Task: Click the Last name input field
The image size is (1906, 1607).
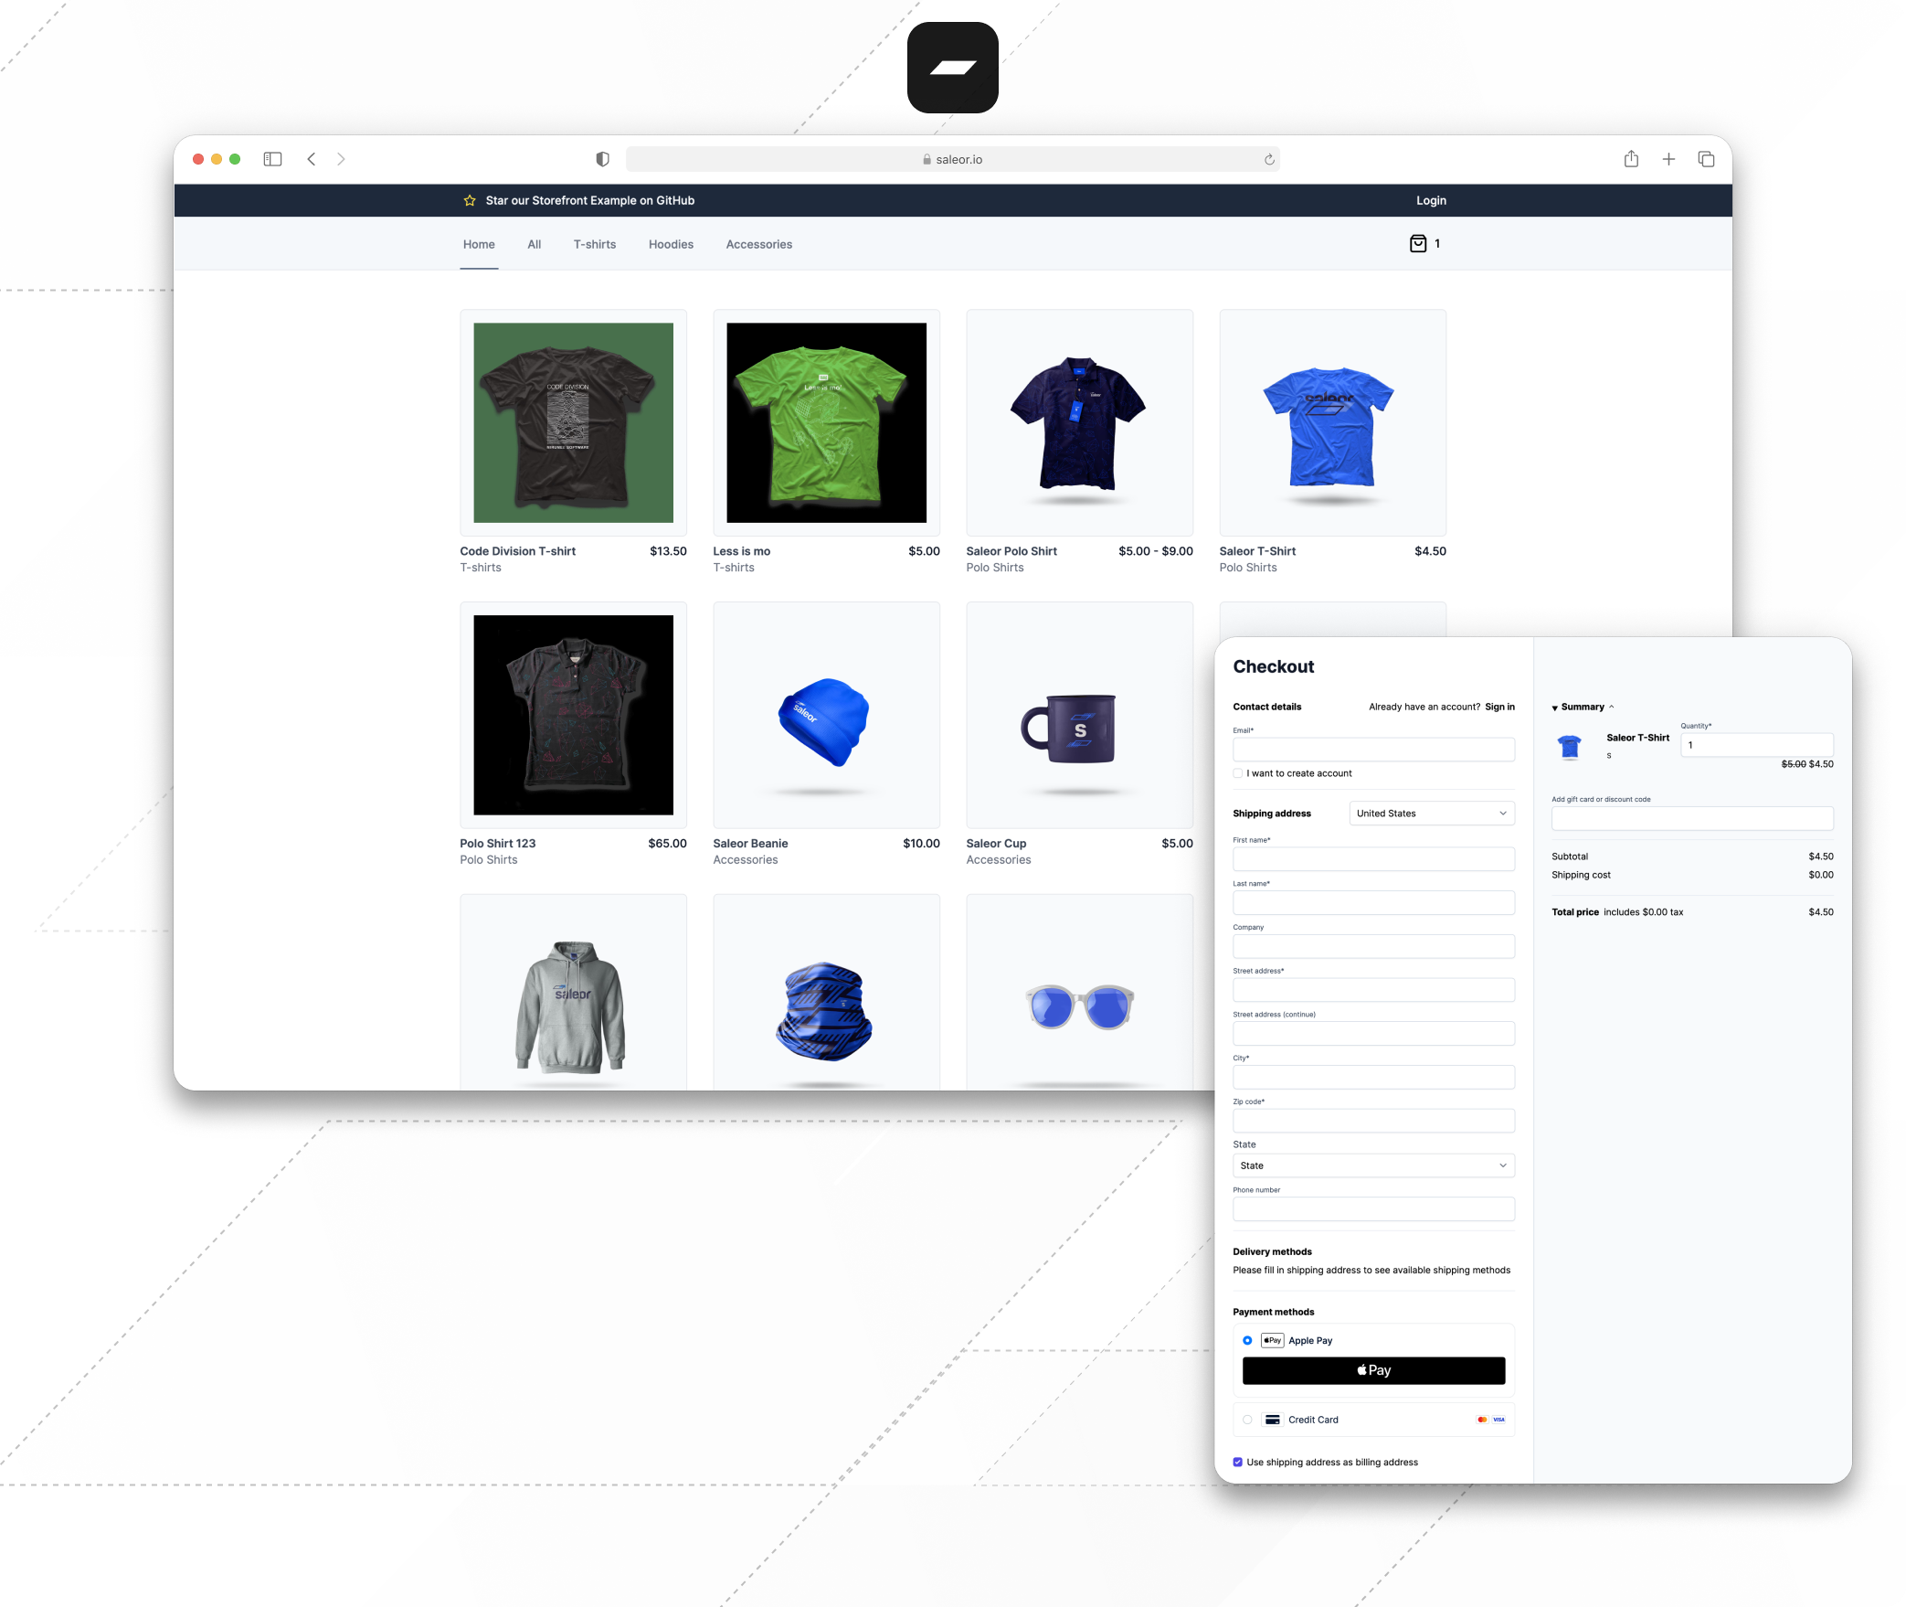Action: [x=1373, y=903]
